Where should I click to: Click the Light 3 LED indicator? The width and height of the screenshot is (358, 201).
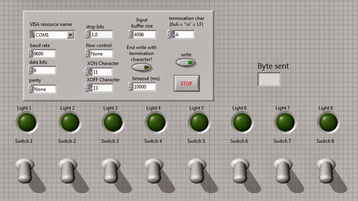(x=113, y=123)
